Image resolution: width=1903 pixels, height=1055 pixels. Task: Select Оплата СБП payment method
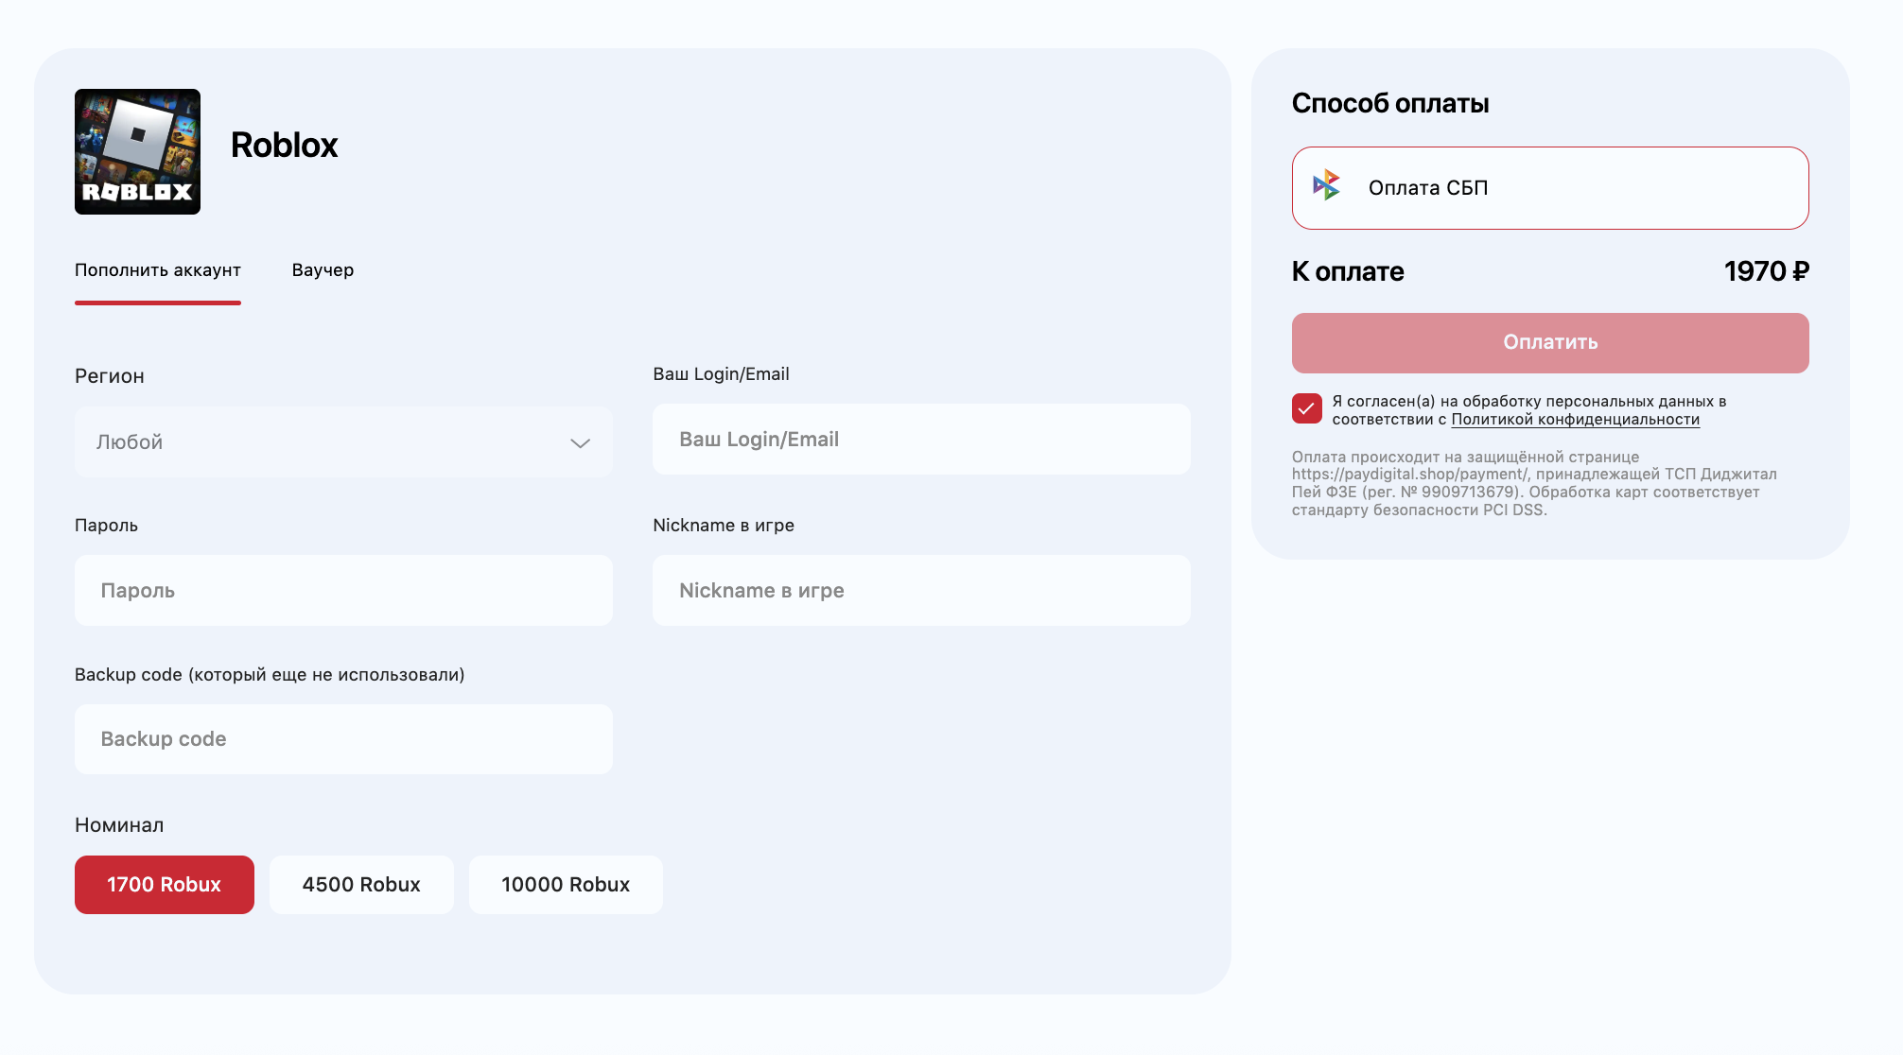pos(1550,188)
